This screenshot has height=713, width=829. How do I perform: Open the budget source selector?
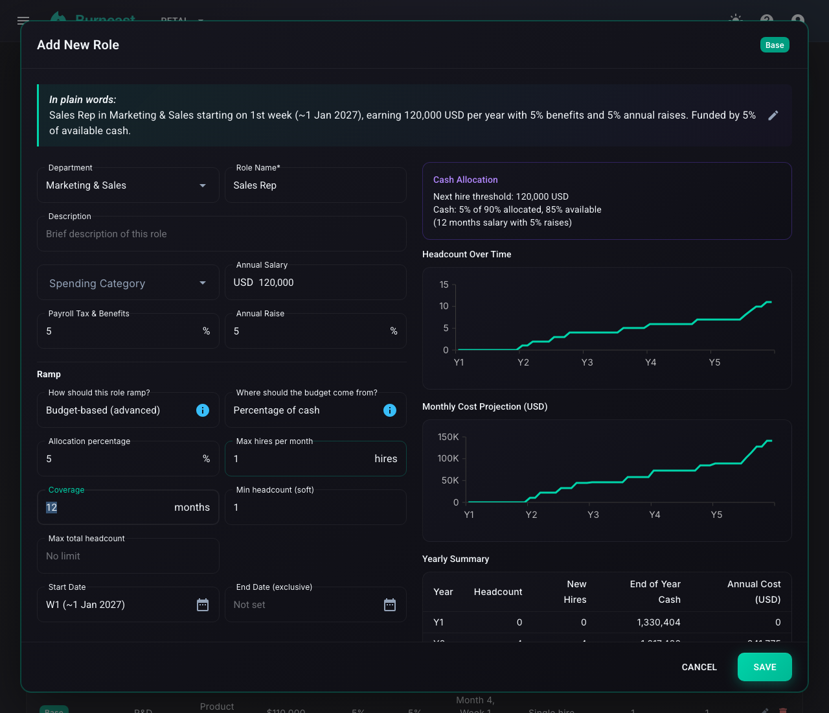[315, 410]
